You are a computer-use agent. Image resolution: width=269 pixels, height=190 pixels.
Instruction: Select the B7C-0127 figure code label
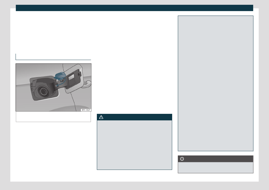86,110
